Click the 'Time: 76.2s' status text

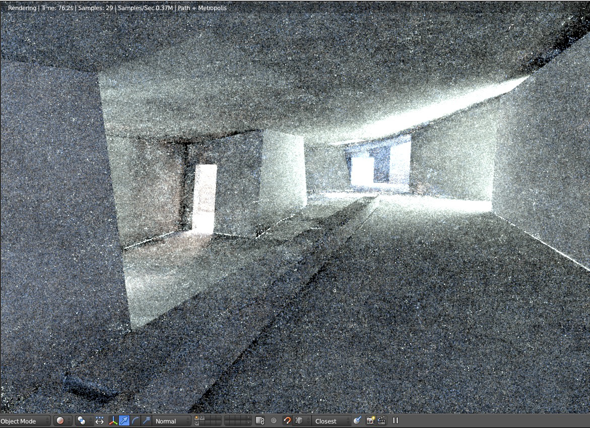57,8
